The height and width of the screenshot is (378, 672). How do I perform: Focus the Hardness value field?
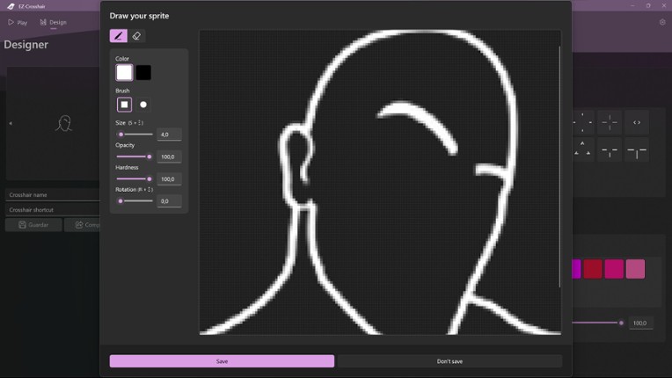(x=169, y=178)
